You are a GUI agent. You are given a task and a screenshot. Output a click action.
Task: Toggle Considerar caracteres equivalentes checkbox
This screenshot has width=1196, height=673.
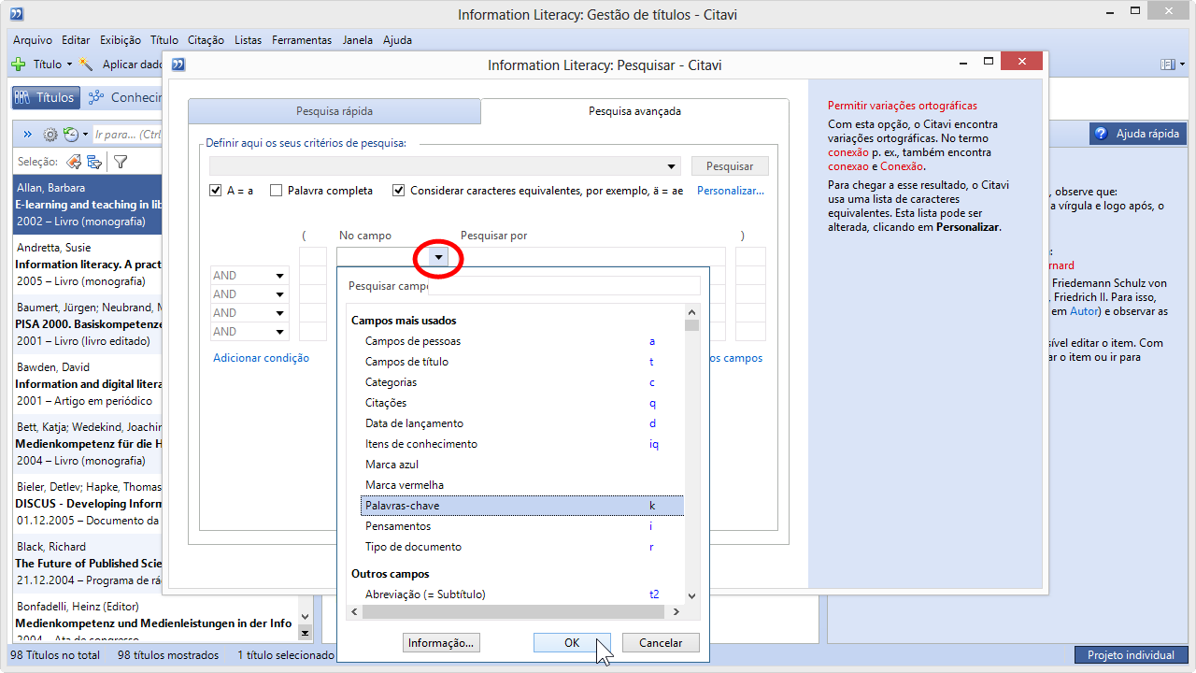tap(399, 191)
